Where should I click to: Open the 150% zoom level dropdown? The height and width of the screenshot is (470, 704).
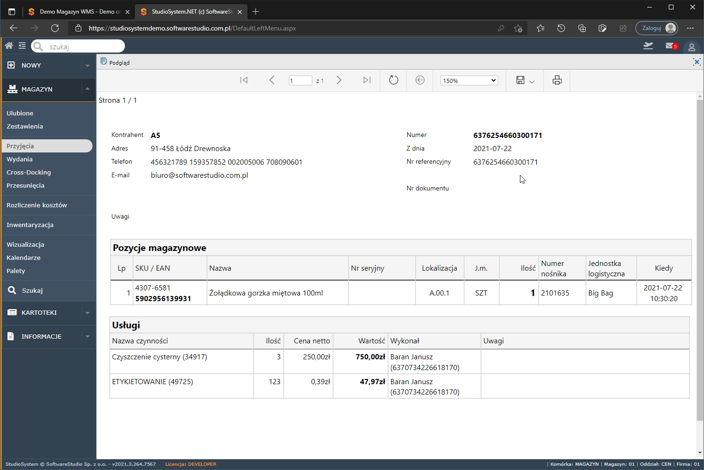469,81
